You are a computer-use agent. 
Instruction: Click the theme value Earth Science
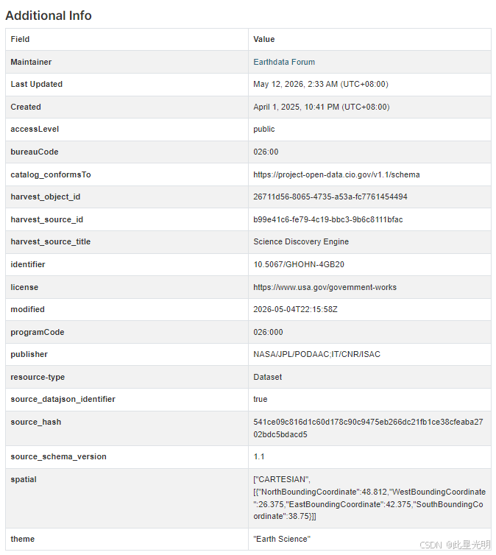[x=282, y=539]
